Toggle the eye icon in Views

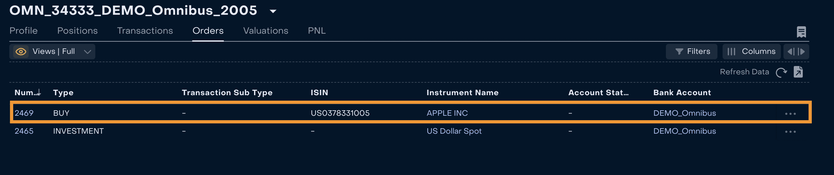tap(21, 52)
